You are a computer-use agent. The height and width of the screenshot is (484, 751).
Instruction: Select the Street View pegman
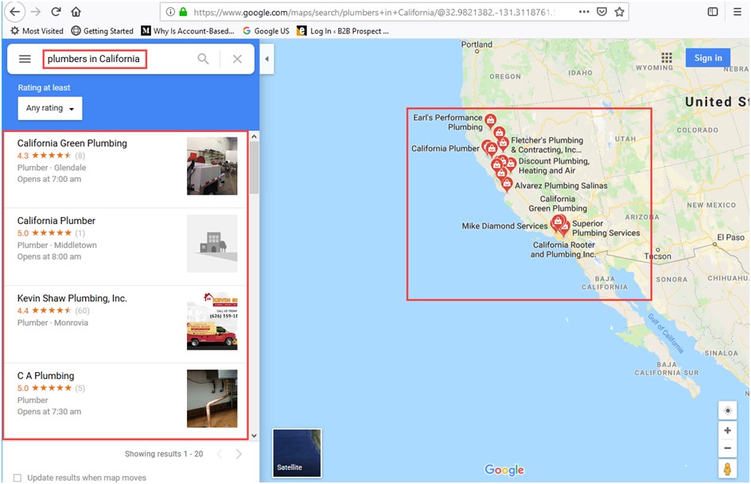click(x=727, y=469)
